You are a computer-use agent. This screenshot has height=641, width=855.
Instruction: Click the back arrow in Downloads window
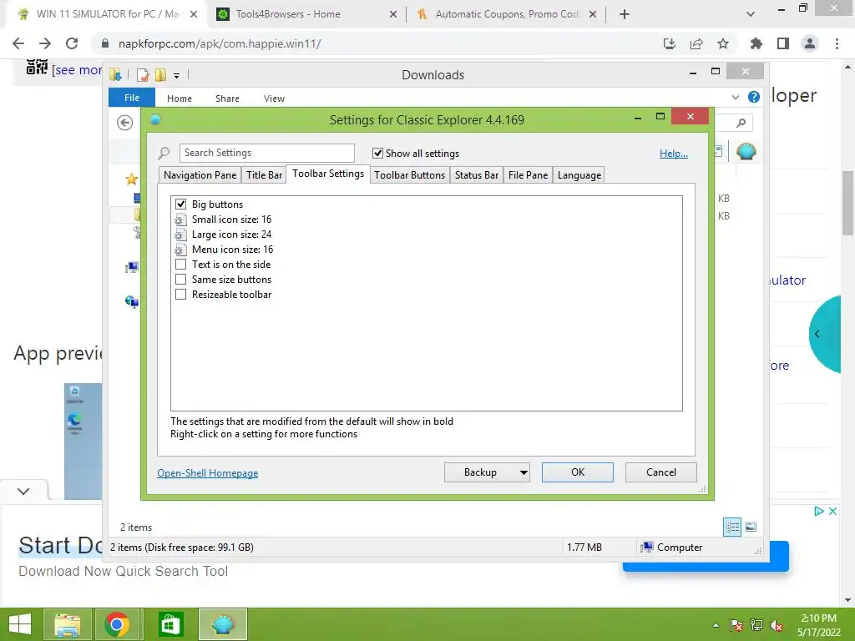pos(125,123)
